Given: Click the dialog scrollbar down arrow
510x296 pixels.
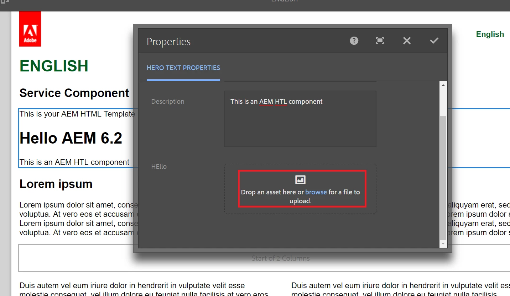Looking at the screenshot, I should 443,244.
